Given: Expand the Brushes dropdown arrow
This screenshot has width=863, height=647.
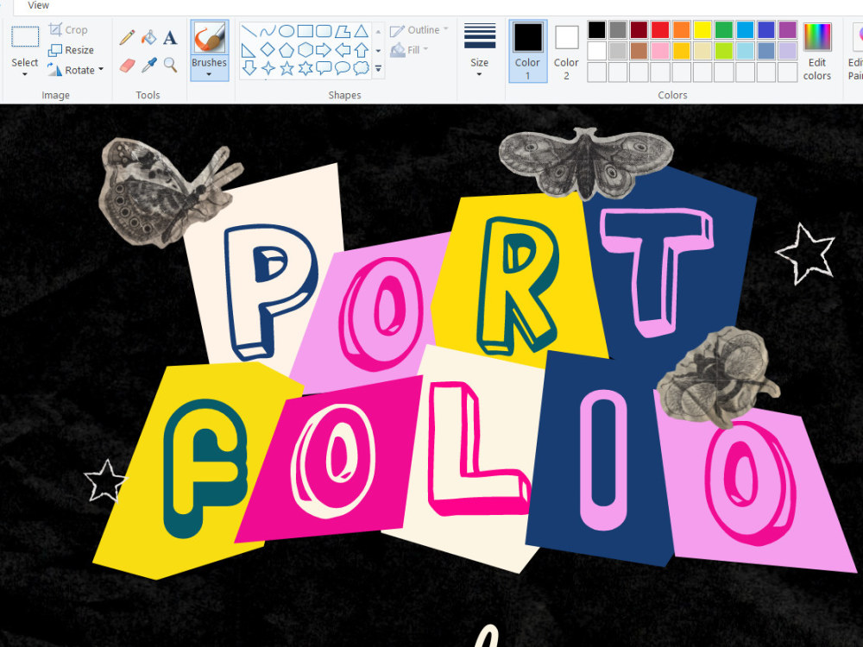Looking at the screenshot, I should tap(209, 74).
